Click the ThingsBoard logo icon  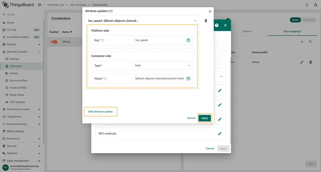pyautogui.click(x=5, y=4)
